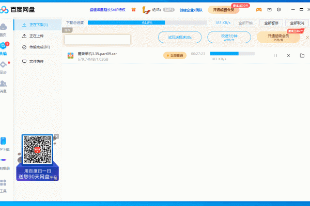Close the QR code popup

[x=56, y=136]
